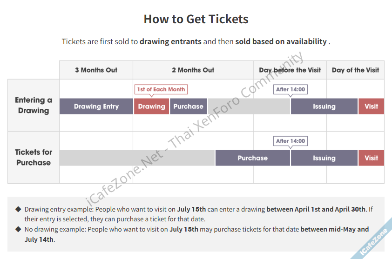This screenshot has height=259, width=392.
Task: Click the red Drawing bar
Action: point(151,106)
